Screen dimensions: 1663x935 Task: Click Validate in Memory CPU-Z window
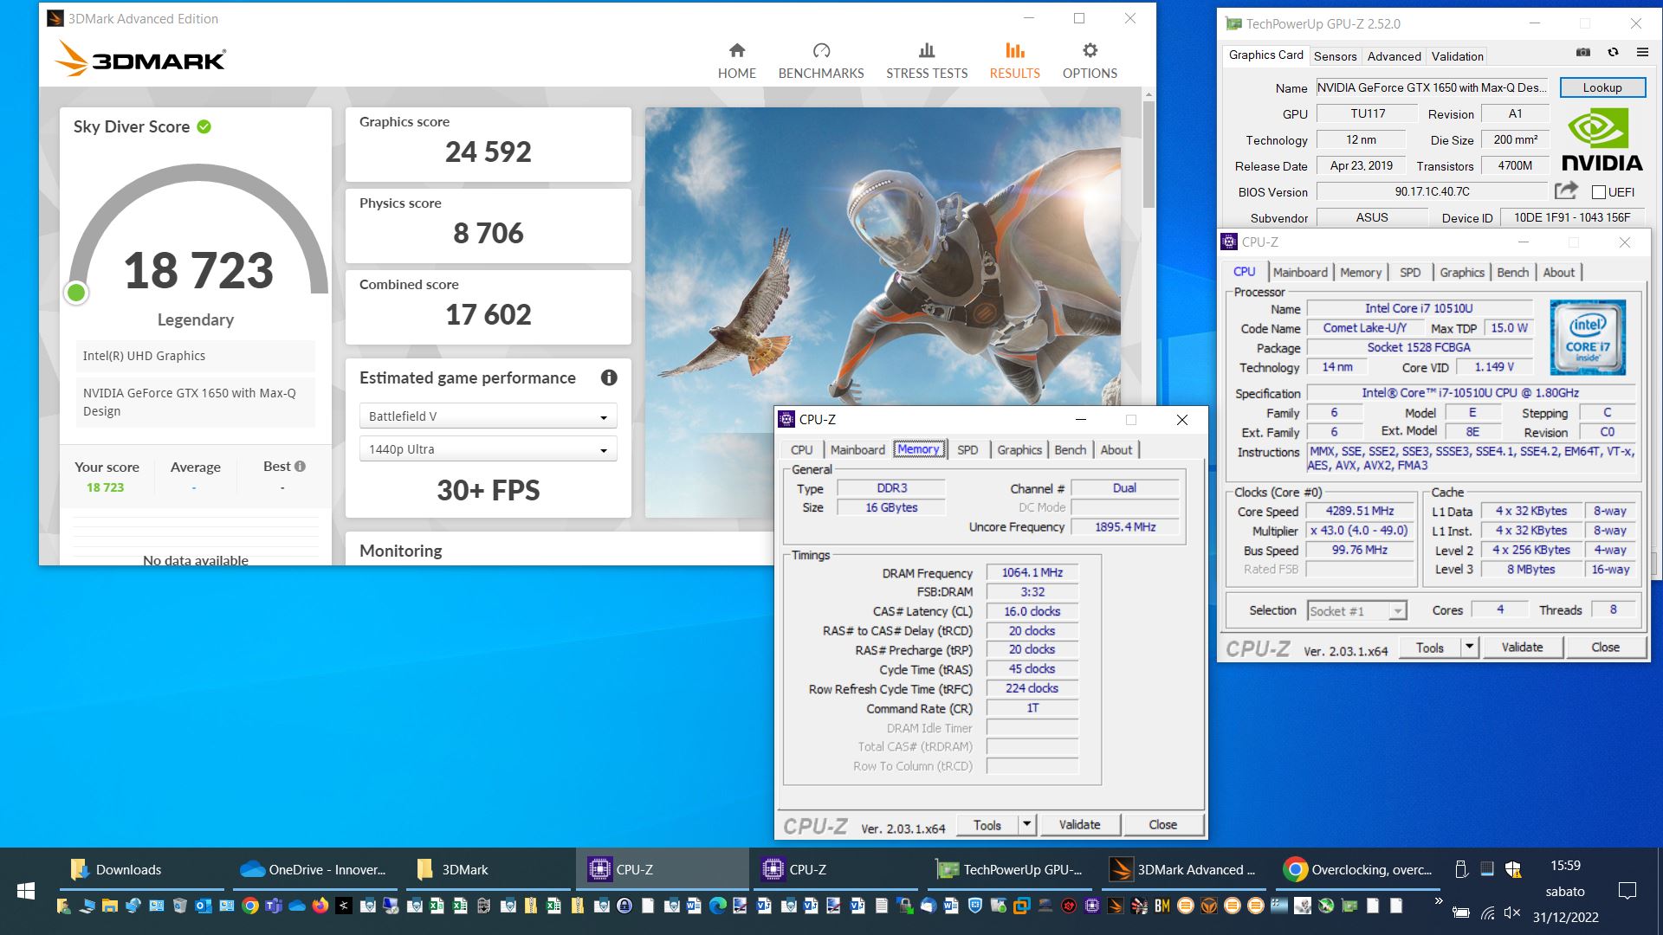(x=1079, y=824)
